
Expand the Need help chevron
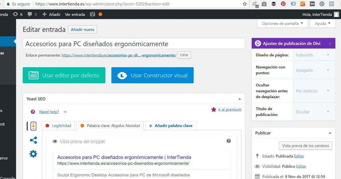(65, 112)
